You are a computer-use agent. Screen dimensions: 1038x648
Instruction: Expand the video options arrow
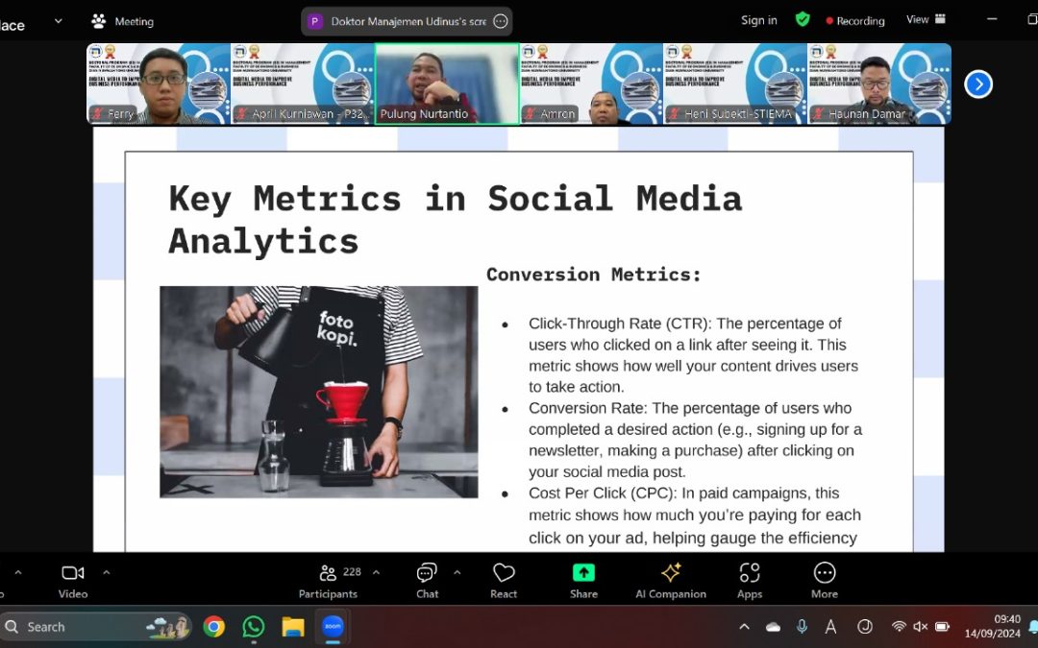click(106, 572)
